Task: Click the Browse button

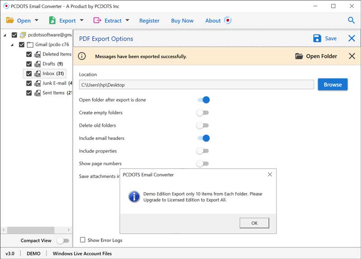Action: pyautogui.click(x=333, y=84)
